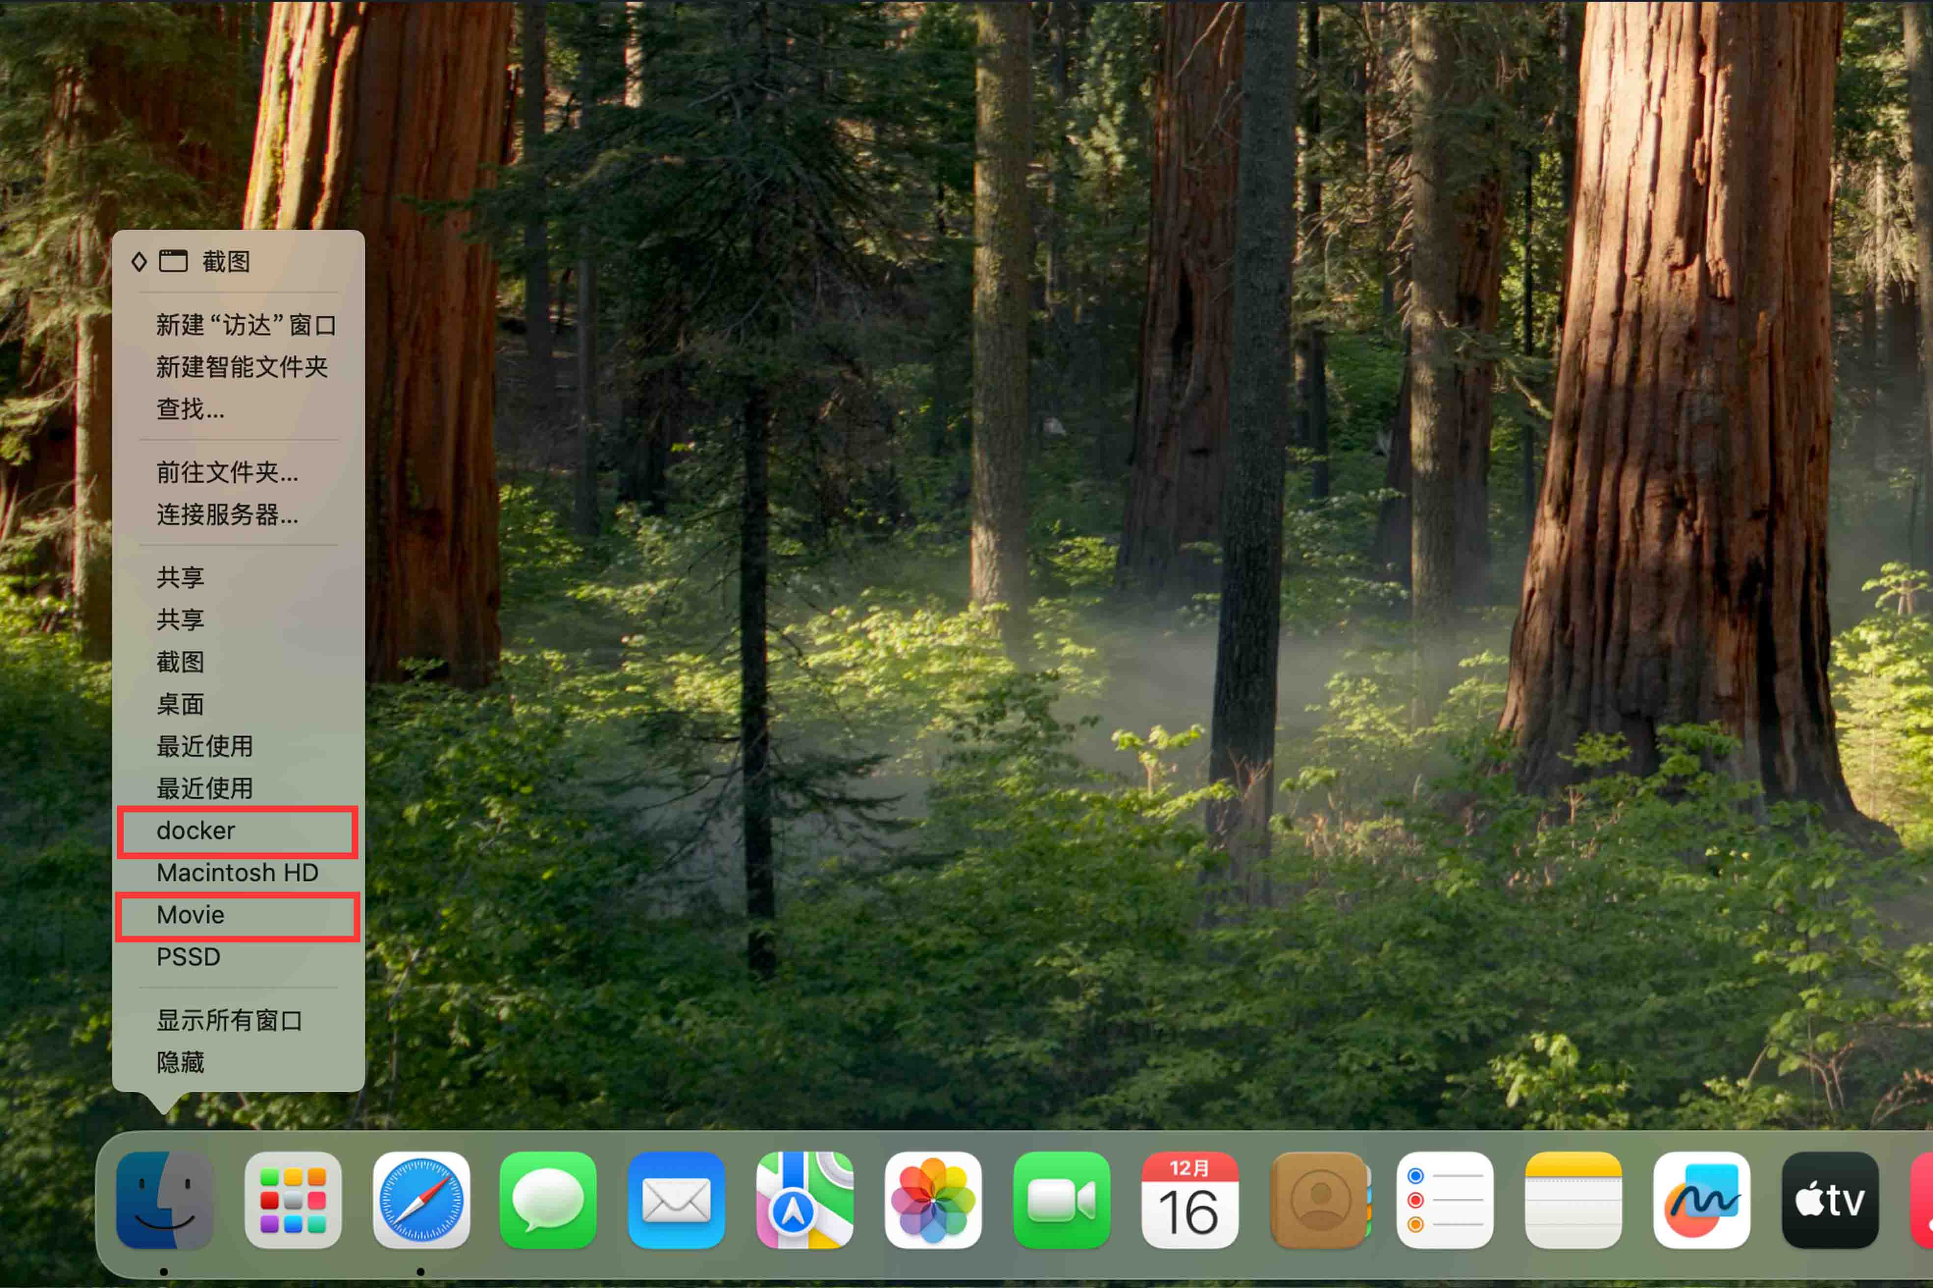Open Finder from the Dock
Screen dimensions: 1933x1288
pos(165,1200)
